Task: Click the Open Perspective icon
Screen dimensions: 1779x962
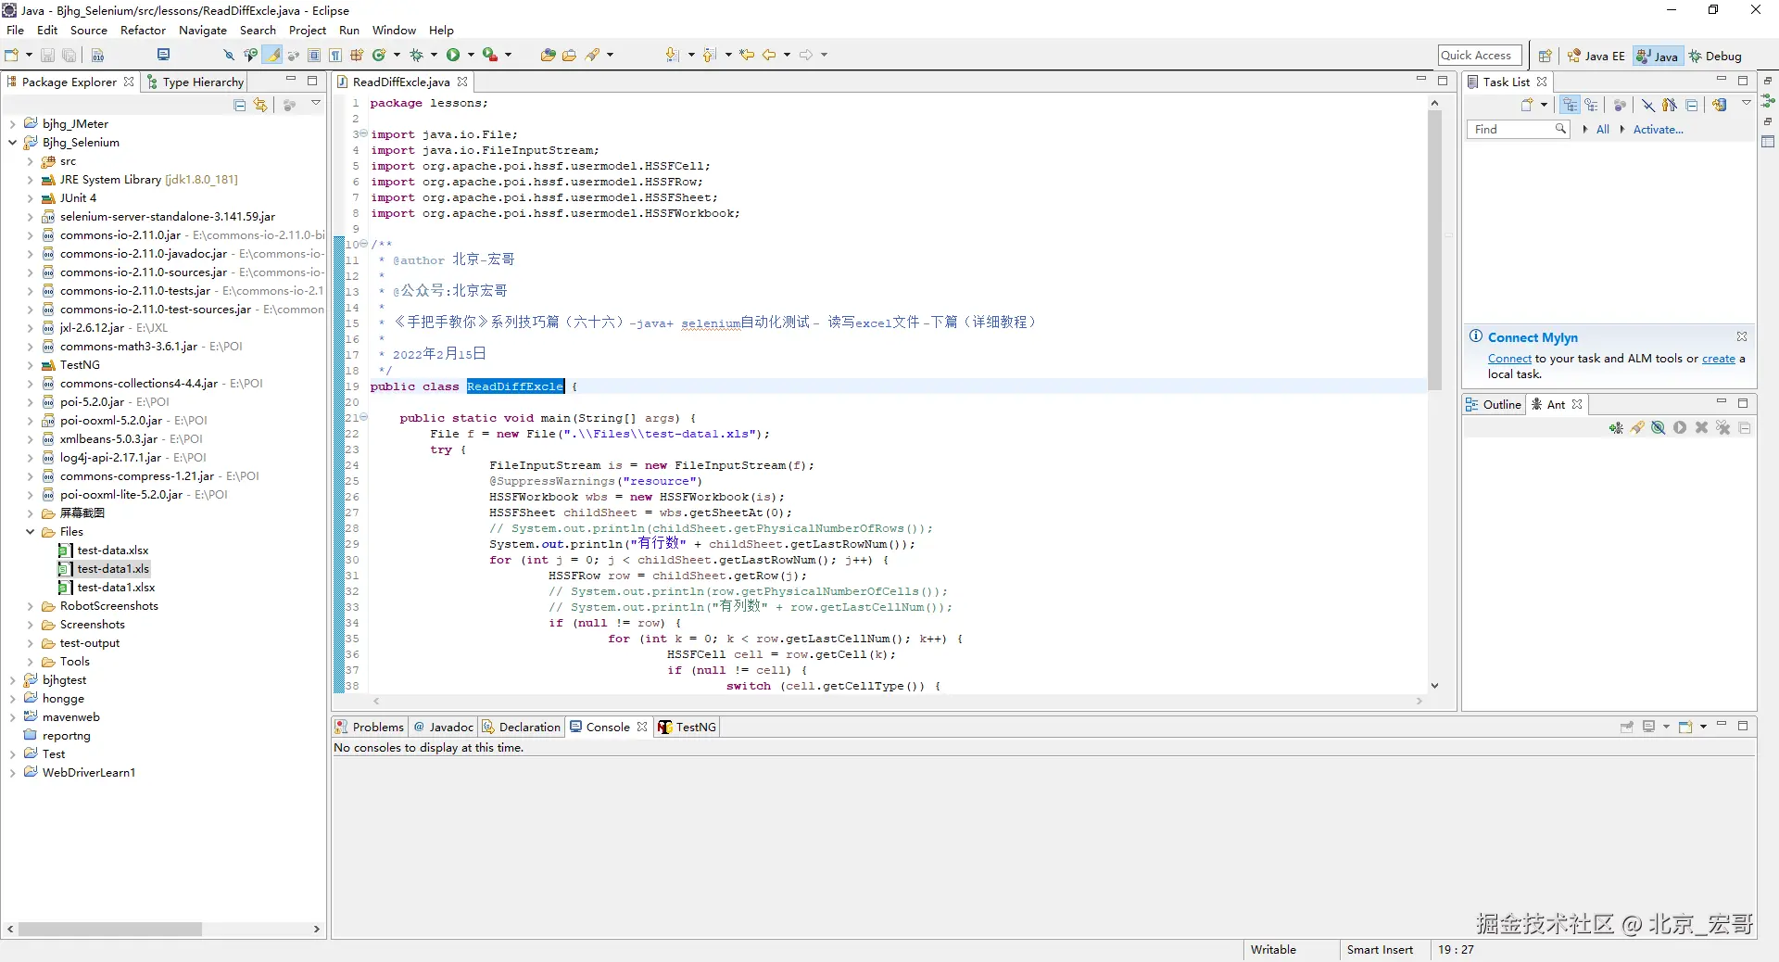Action: (x=1545, y=57)
